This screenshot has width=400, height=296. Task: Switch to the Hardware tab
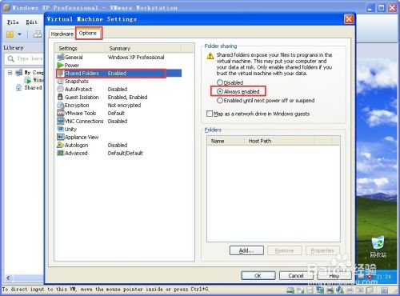tap(62, 34)
